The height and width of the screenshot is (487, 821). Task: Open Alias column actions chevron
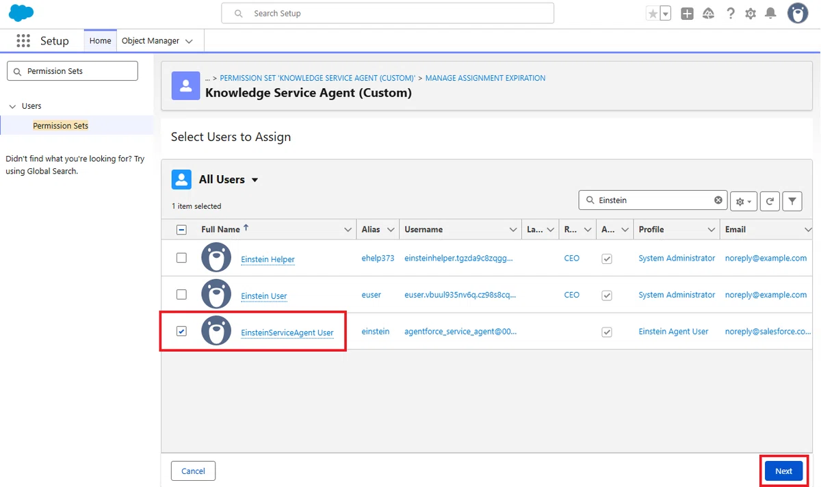[391, 230]
